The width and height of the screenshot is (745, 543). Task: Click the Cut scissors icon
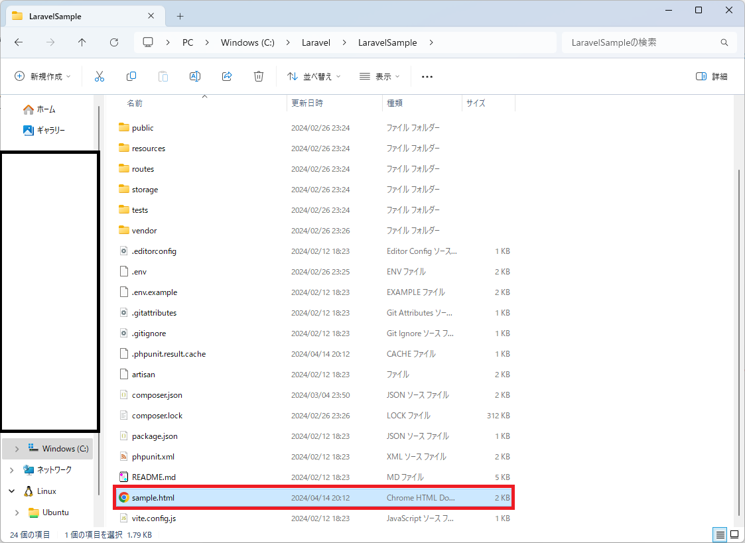[x=100, y=76]
